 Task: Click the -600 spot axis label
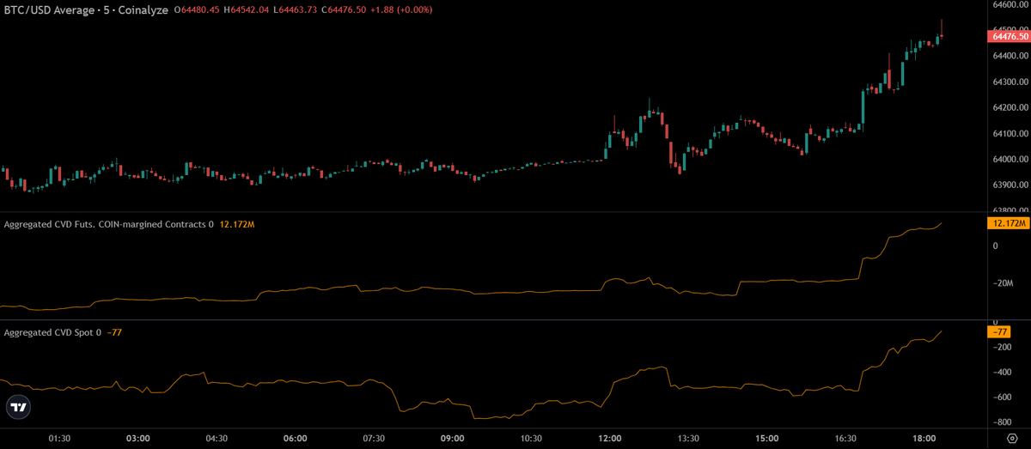pos(1003,397)
